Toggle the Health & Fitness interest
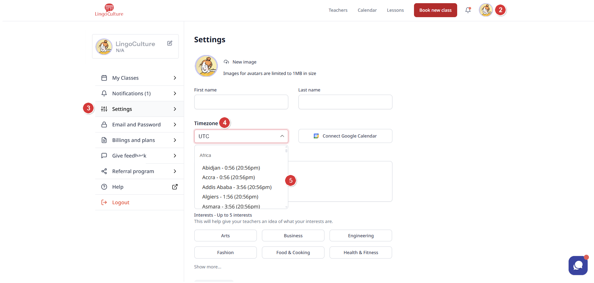The image size is (594, 283). (361, 253)
